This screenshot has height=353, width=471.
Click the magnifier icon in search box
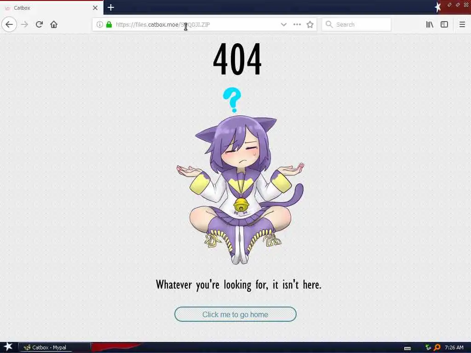click(x=329, y=24)
